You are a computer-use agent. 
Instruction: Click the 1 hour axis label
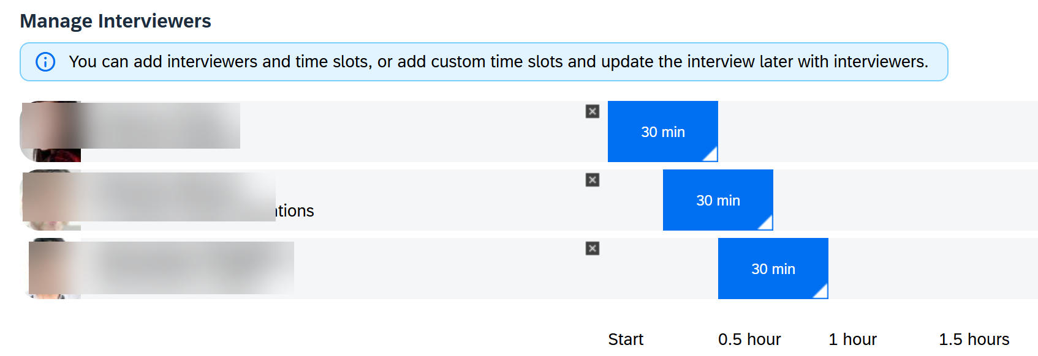click(x=852, y=339)
